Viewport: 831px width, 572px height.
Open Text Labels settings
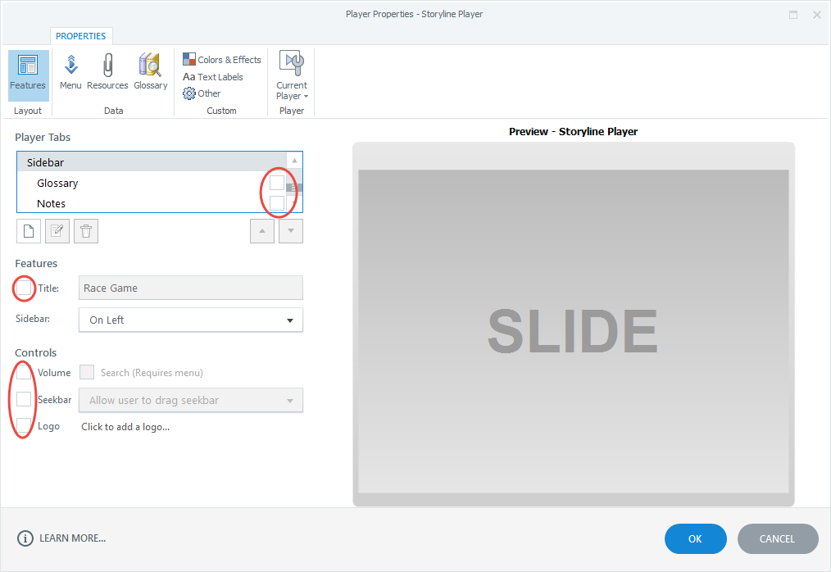pos(213,77)
